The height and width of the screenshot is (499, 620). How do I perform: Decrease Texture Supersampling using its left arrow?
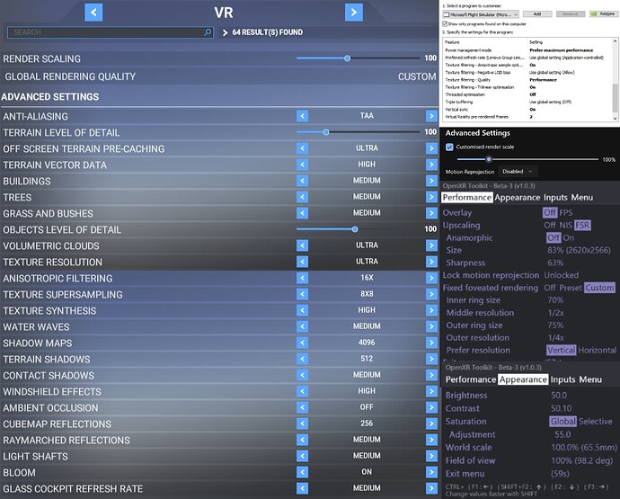(302, 294)
